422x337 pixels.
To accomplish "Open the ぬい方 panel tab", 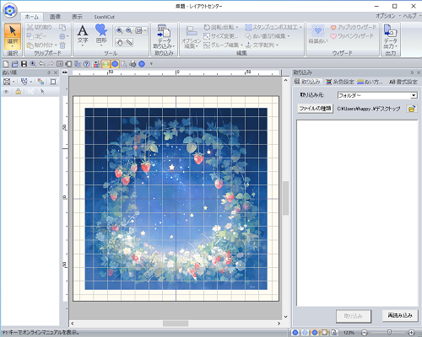I will [x=370, y=82].
